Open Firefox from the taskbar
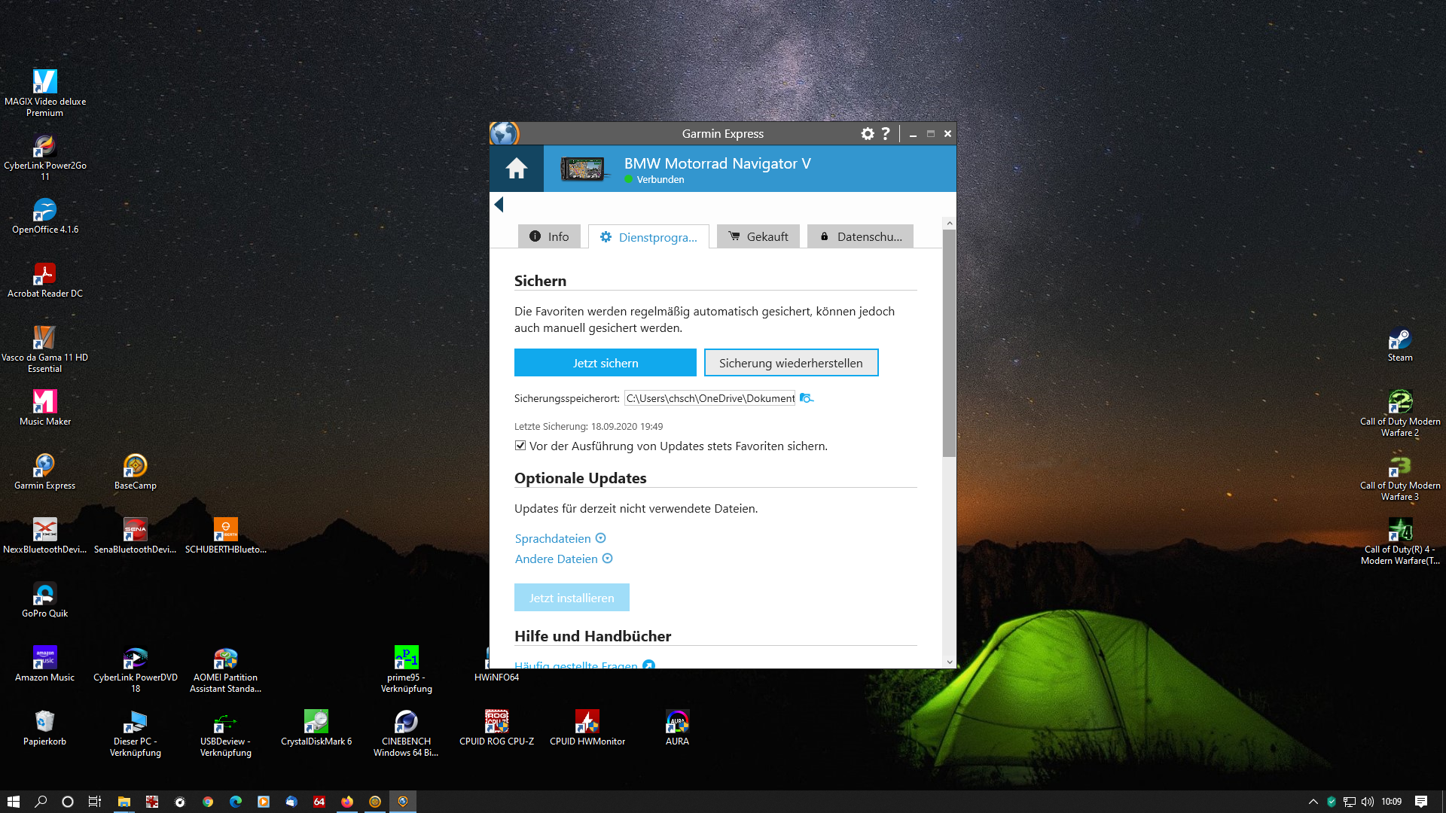1446x813 pixels. tap(347, 802)
